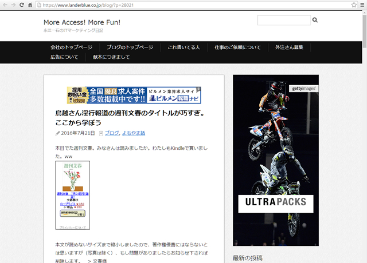Open the Ultra Packs motocross ad image
Viewport: 367px width, 263px height.
pyautogui.click(x=275, y=160)
